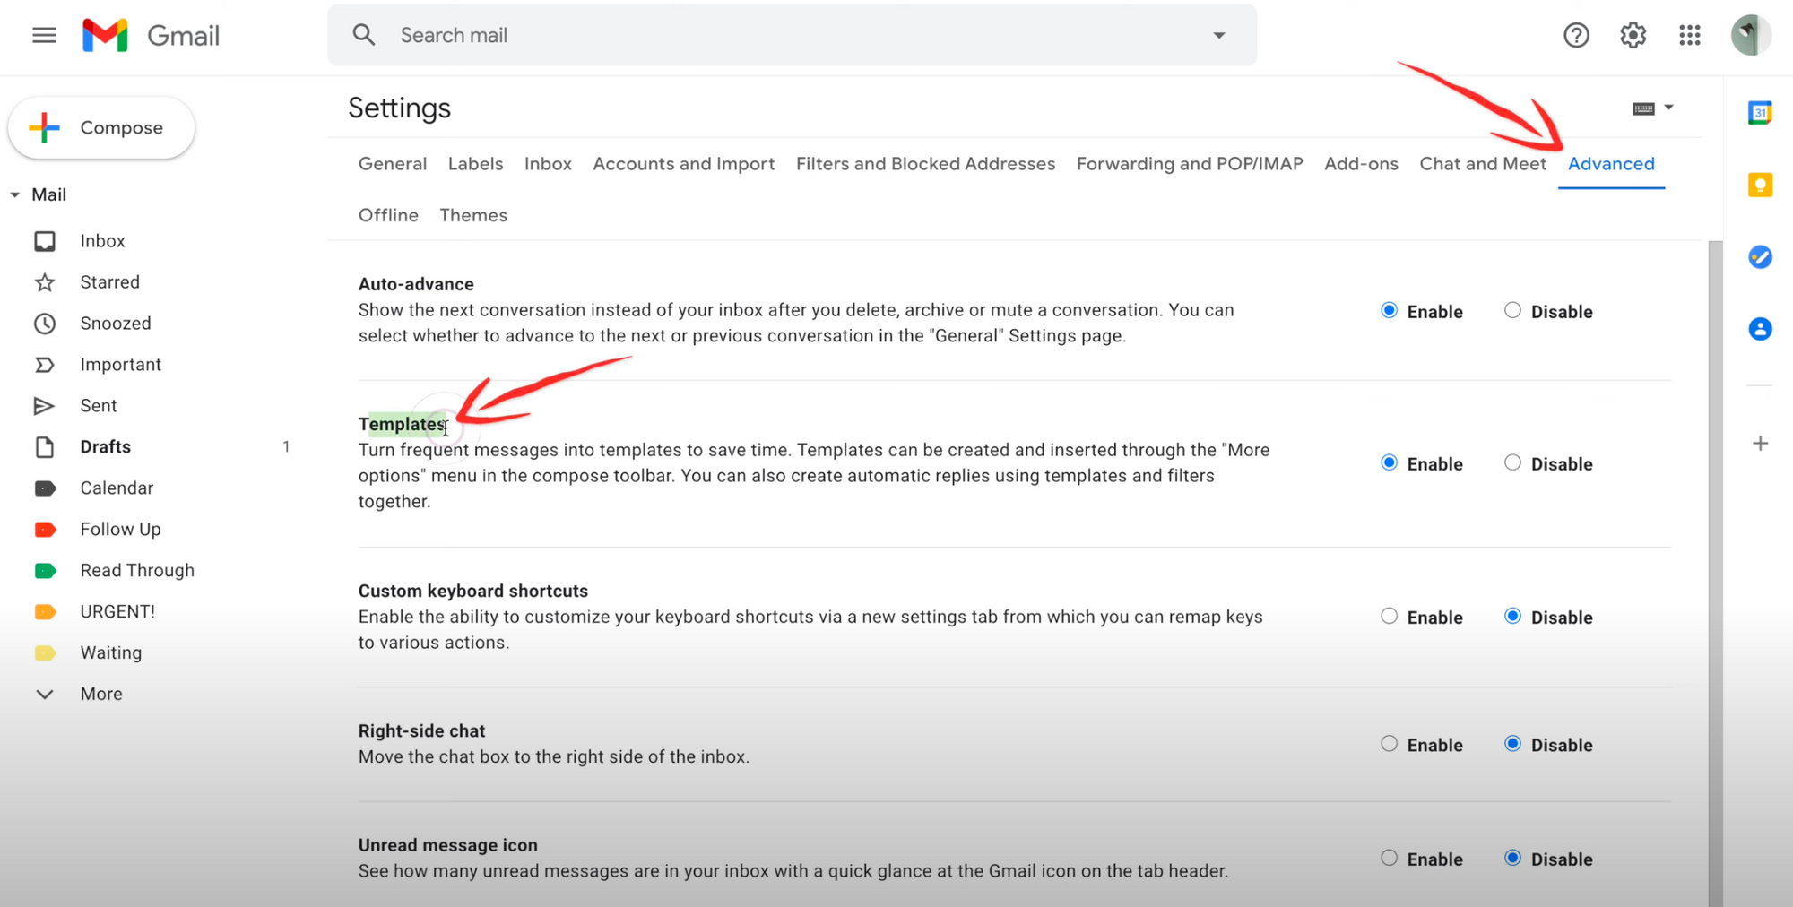The image size is (1793, 907).
Task: Get add-ons with the plus icon
Action: point(1760,444)
